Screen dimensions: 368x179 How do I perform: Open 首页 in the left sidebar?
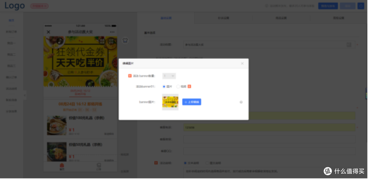click(x=12, y=20)
